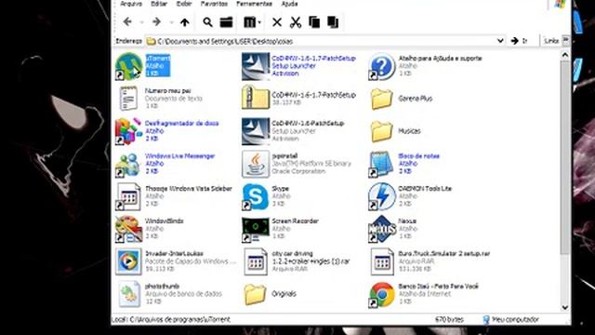Open the Garena Plus folder icon
Screen dimensions: 595x335
[382, 99]
